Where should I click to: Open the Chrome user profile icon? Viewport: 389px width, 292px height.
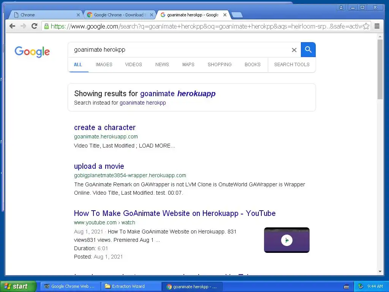[x=341, y=7]
